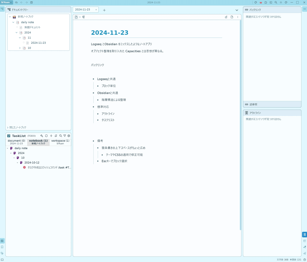Toggle the editor read-only lock icon
Viewport: 307px width, 262px height.
226,17
